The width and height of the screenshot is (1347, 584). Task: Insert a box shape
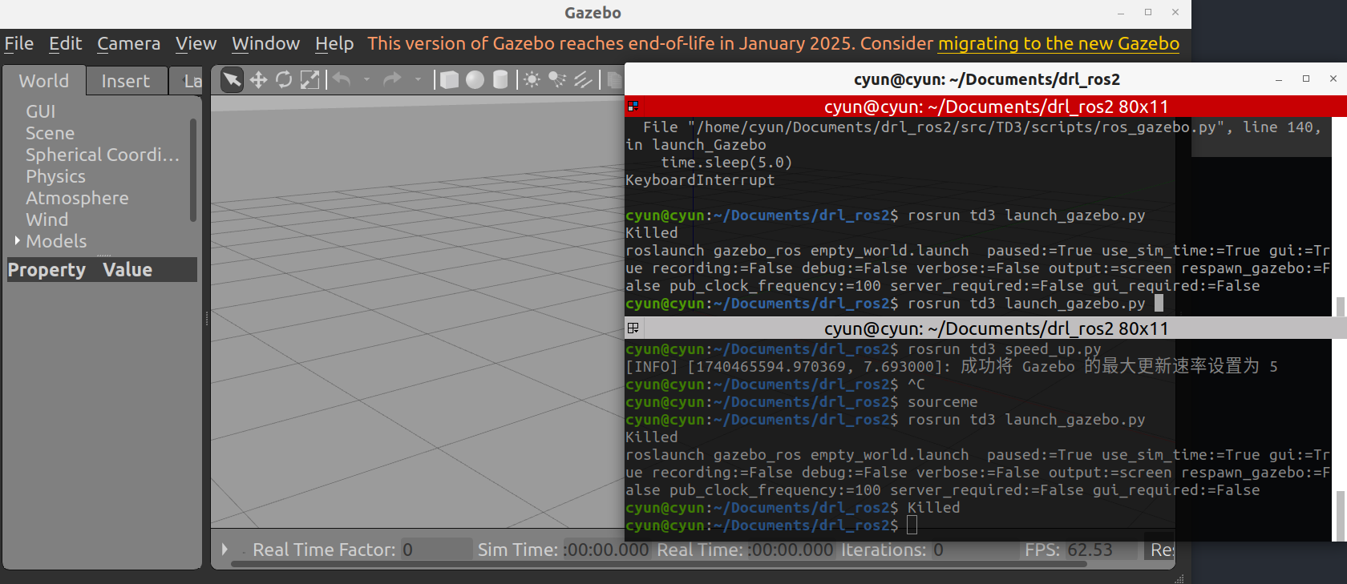point(450,79)
